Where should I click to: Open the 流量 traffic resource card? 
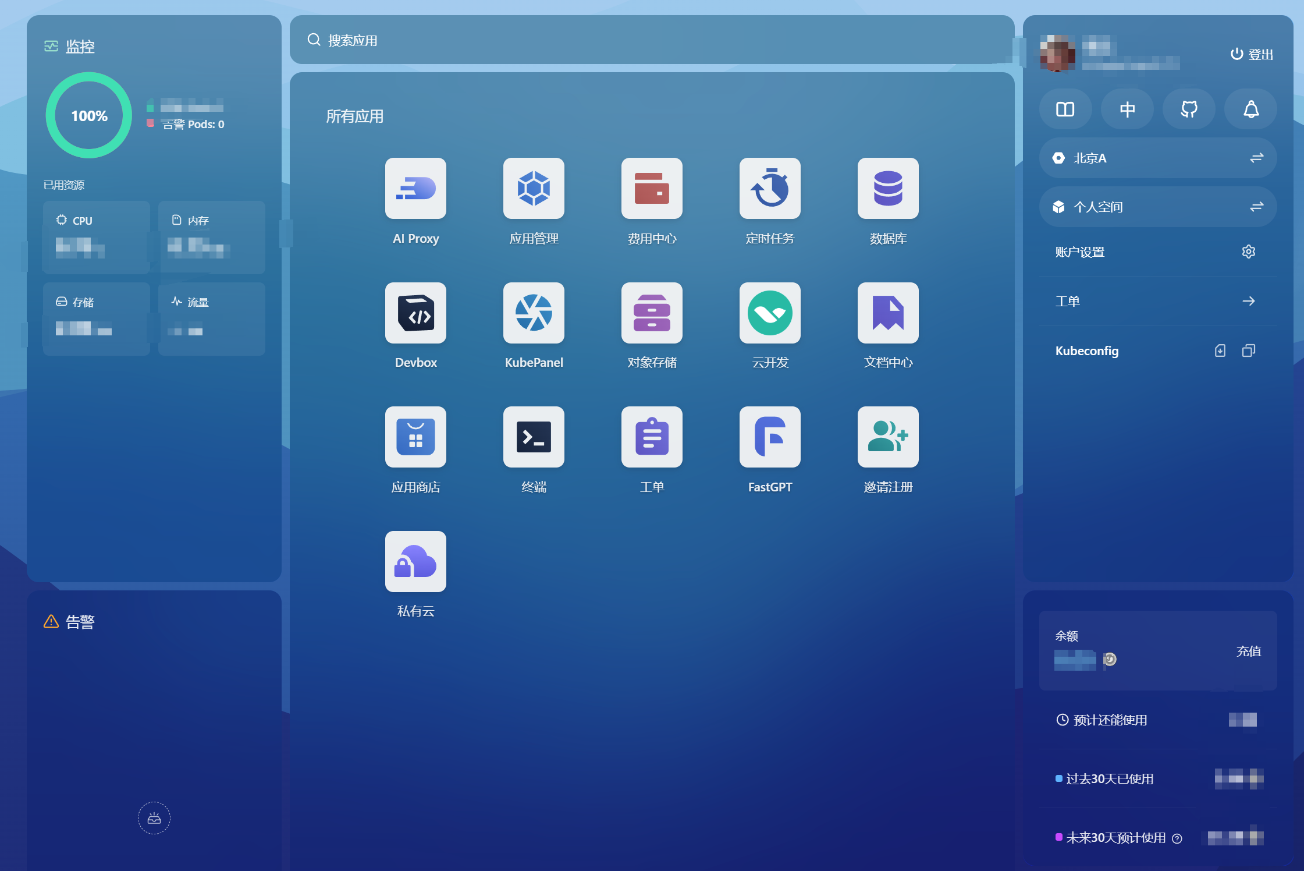coord(212,319)
